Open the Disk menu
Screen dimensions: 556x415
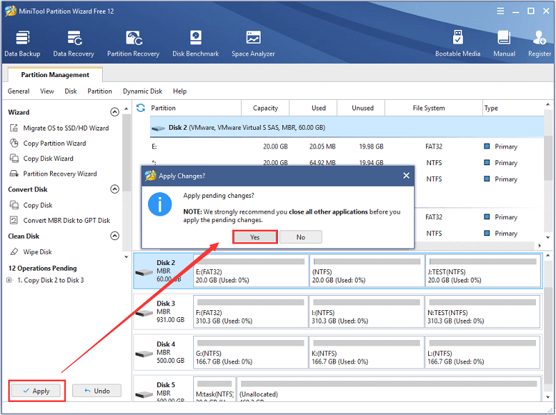(71, 92)
